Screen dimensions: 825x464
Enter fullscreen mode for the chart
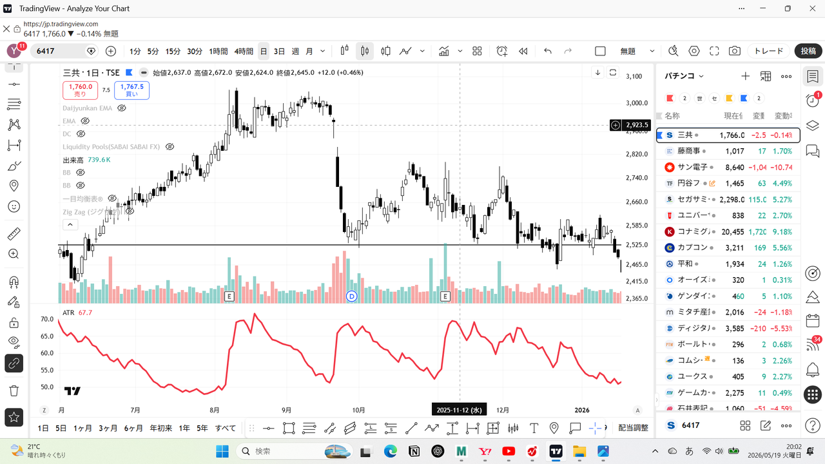click(x=714, y=51)
